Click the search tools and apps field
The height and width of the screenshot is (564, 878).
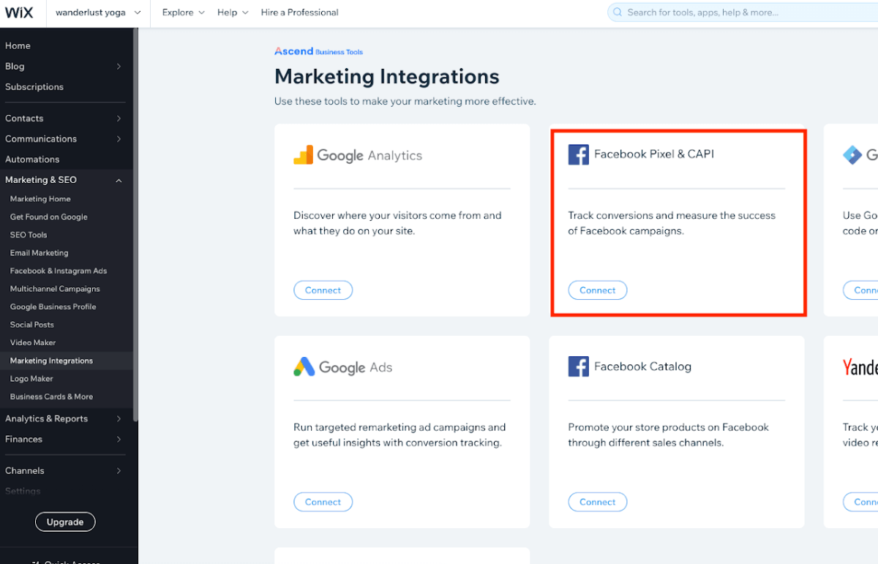coord(732,12)
